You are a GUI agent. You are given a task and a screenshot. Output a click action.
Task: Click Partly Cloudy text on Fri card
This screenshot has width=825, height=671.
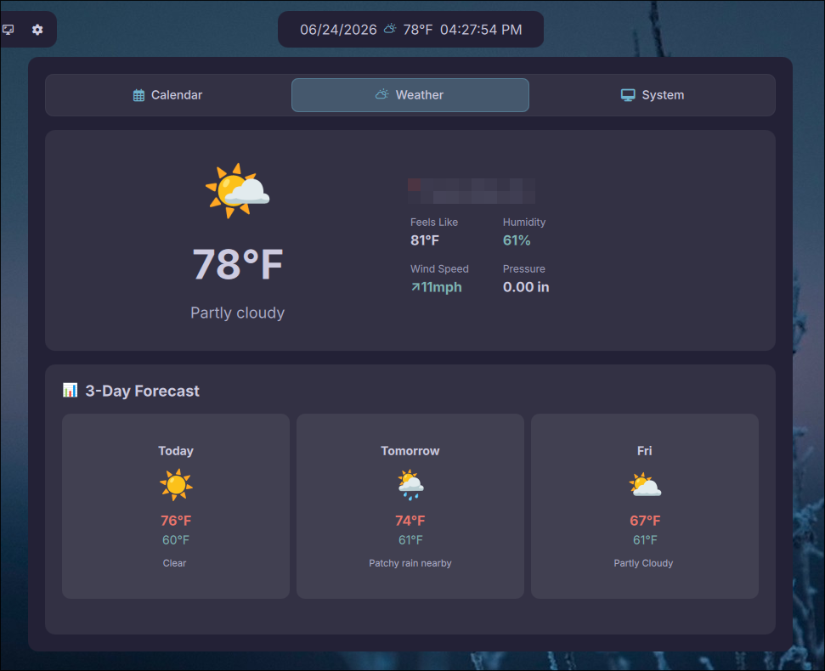643,563
